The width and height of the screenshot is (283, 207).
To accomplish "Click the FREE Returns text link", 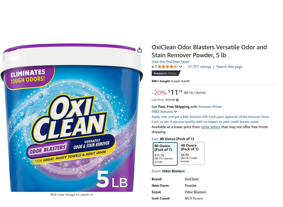I will 162,112.
